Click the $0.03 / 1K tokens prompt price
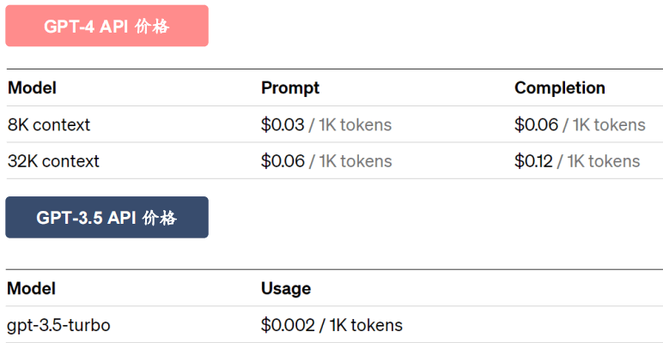 click(326, 125)
